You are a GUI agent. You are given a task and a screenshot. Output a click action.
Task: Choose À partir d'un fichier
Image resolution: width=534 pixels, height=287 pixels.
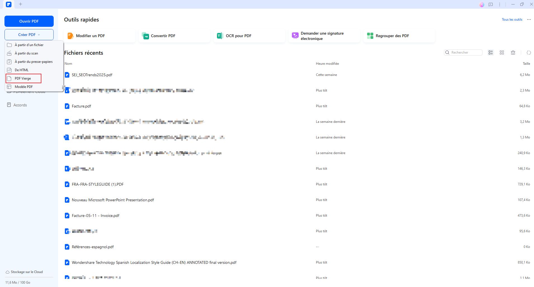click(x=34, y=45)
